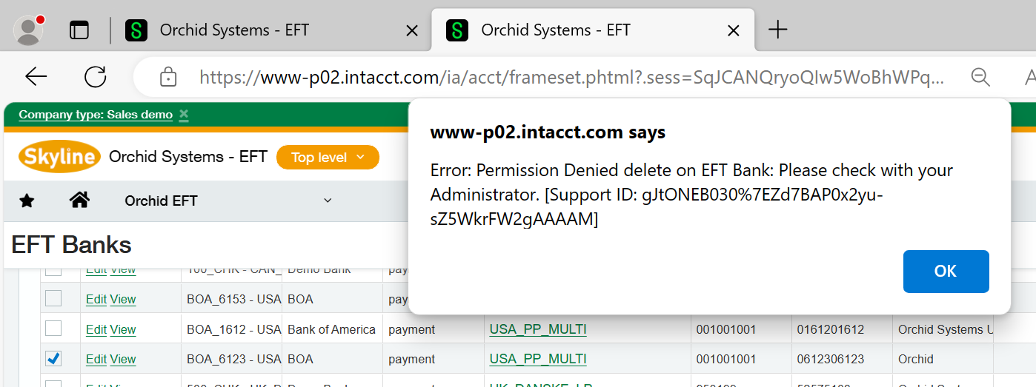
Task: Go to the Intacct home icon
Action: tap(79, 200)
